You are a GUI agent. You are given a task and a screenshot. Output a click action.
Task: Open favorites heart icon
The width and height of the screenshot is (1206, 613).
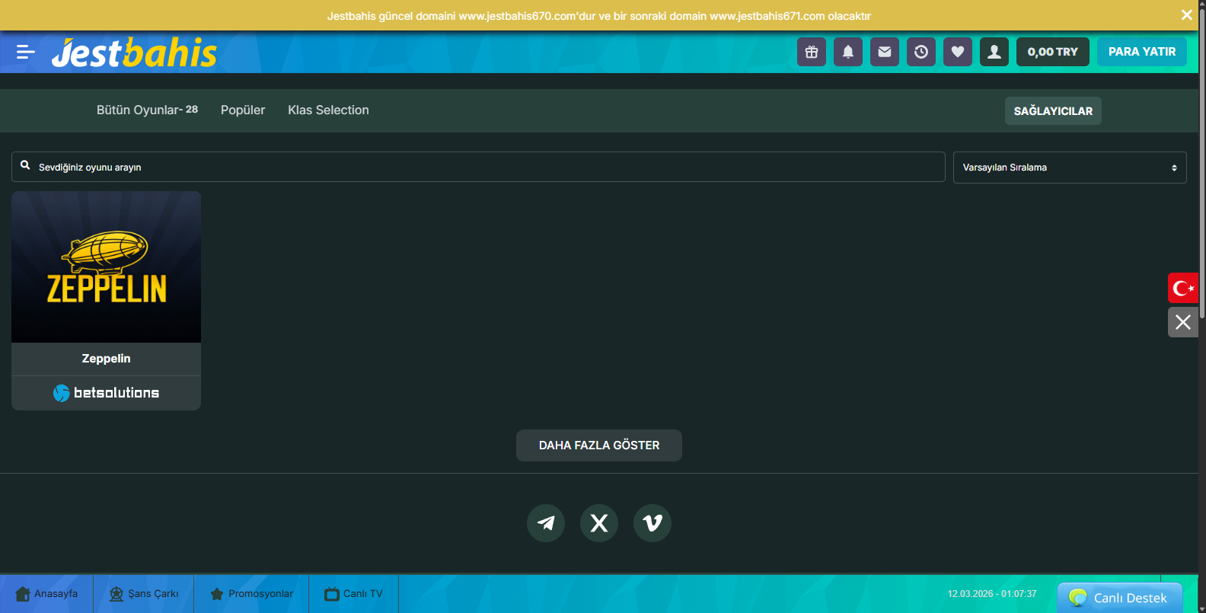(958, 52)
